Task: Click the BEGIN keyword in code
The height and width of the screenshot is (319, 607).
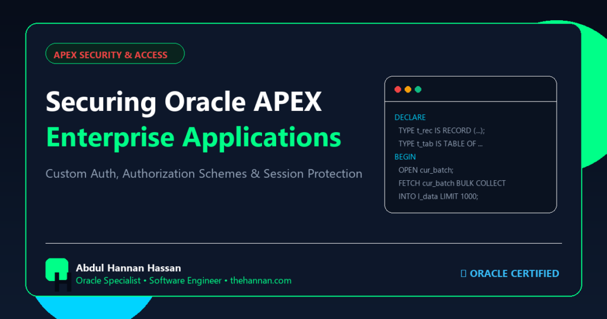Action: pyautogui.click(x=405, y=157)
